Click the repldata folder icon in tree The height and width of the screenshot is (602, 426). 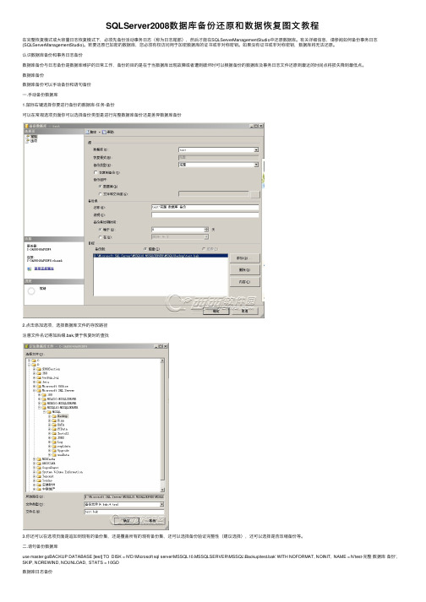[x=54, y=446]
